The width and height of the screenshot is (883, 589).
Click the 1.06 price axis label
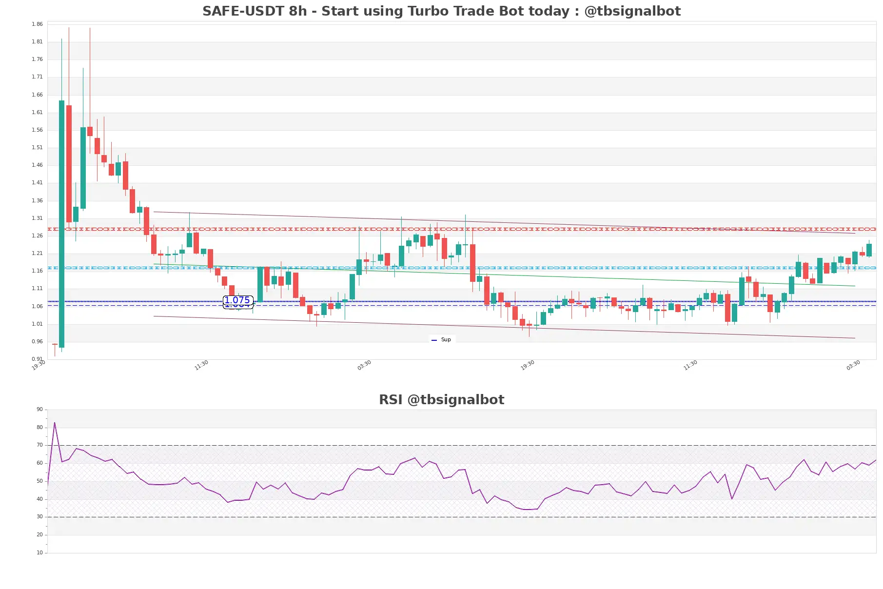pyautogui.click(x=37, y=306)
